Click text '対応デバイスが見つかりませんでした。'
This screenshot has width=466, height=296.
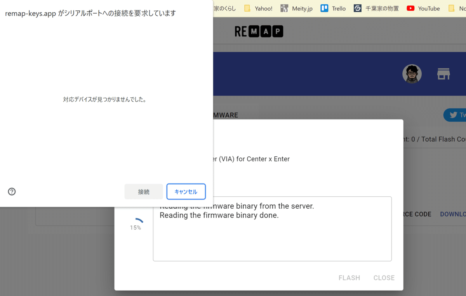click(x=105, y=100)
